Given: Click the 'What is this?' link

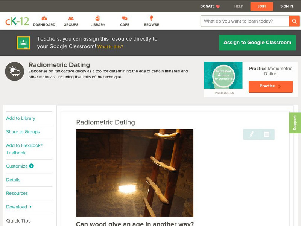Looking at the screenshot, I should click(110, 47).
